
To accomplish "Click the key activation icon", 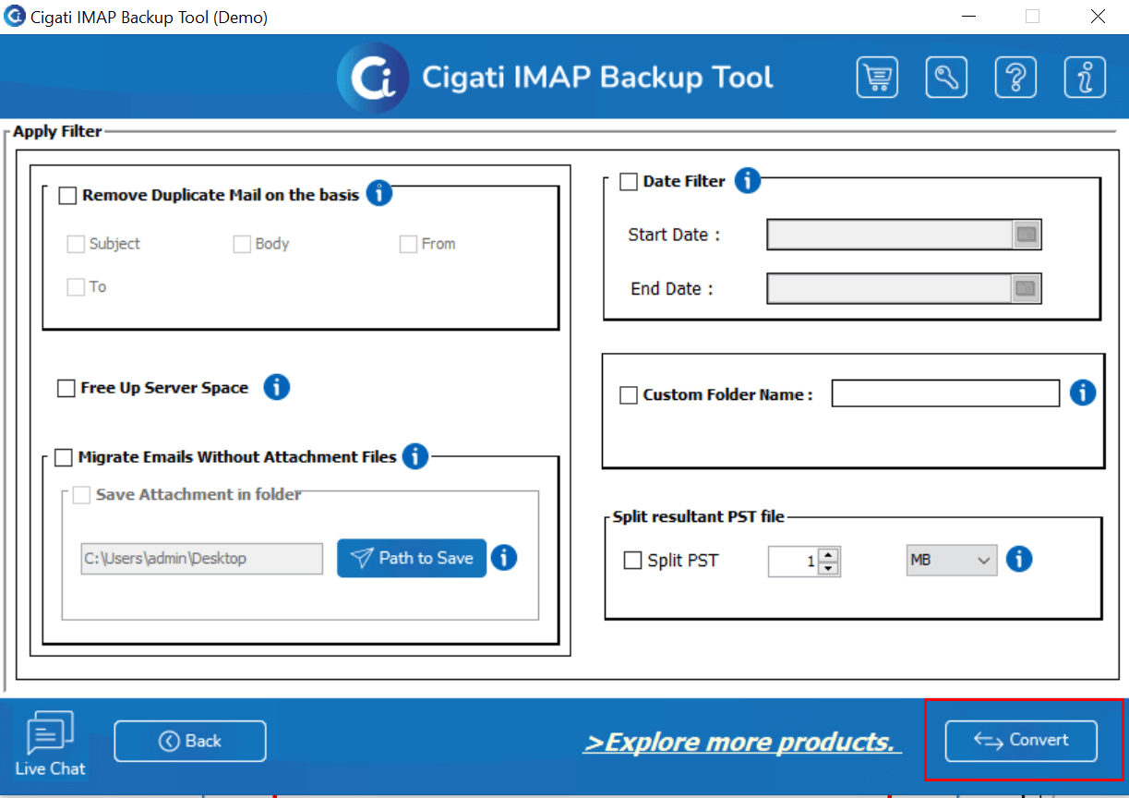I will coord(946,77).
